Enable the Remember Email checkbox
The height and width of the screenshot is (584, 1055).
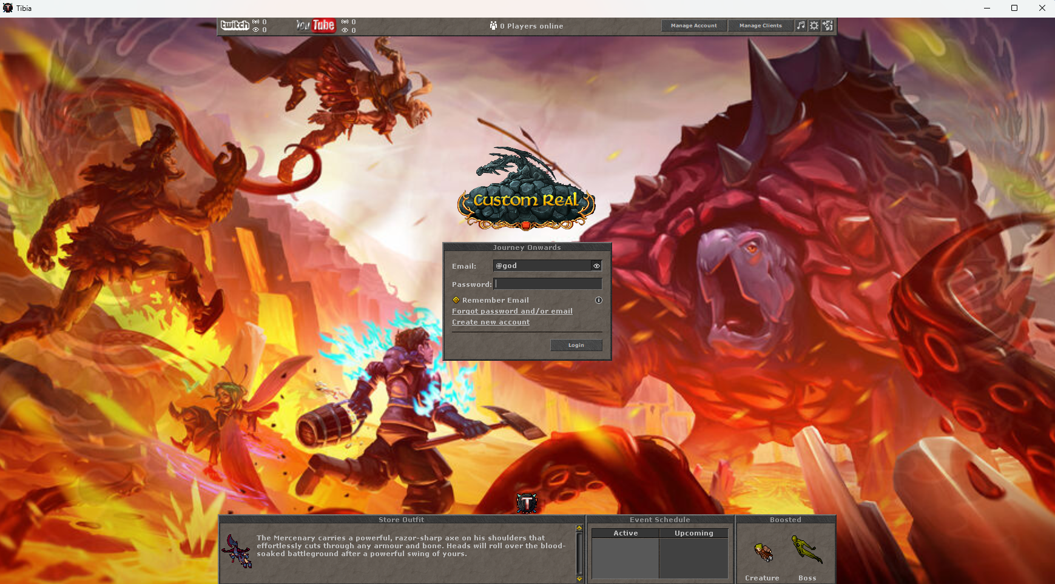(456, 300)
